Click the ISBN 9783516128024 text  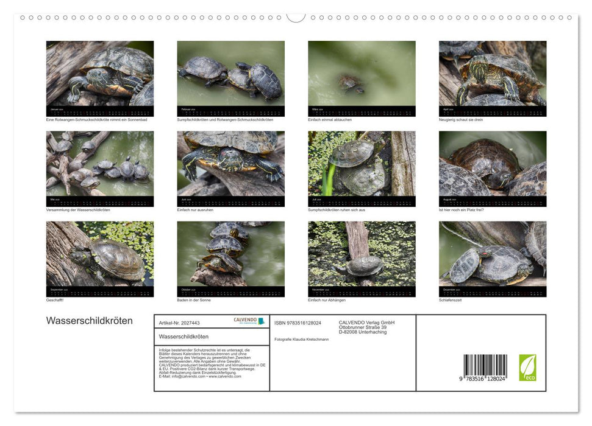[x=298, y=322]
